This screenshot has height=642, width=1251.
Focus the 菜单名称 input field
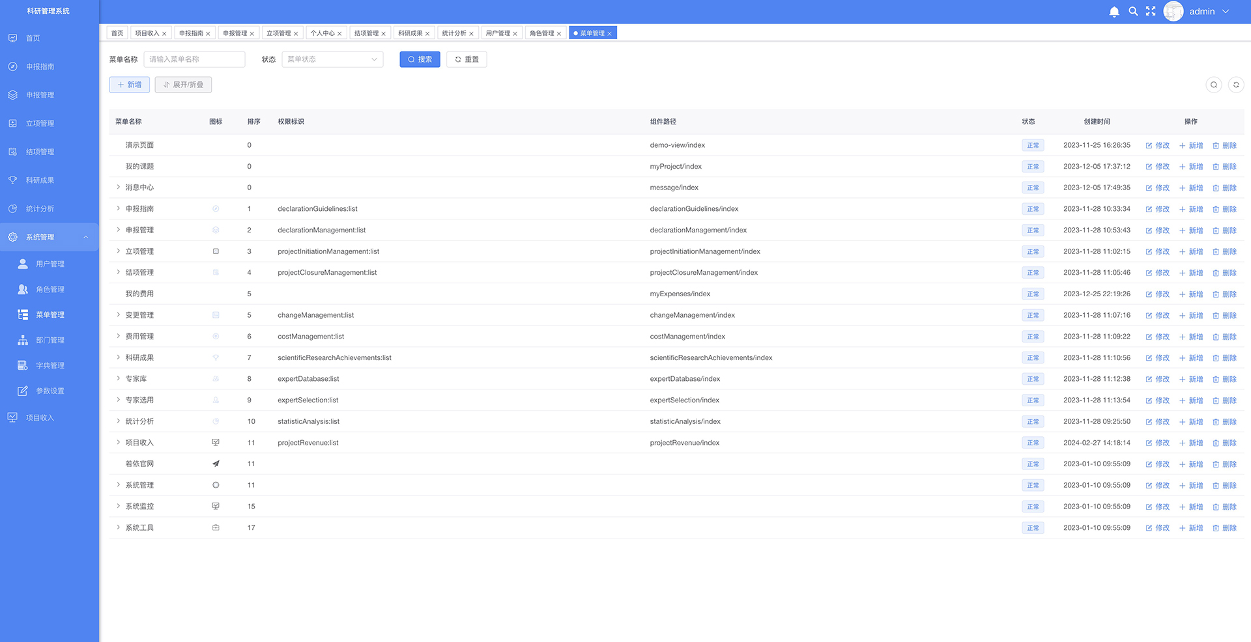[194, 59]
